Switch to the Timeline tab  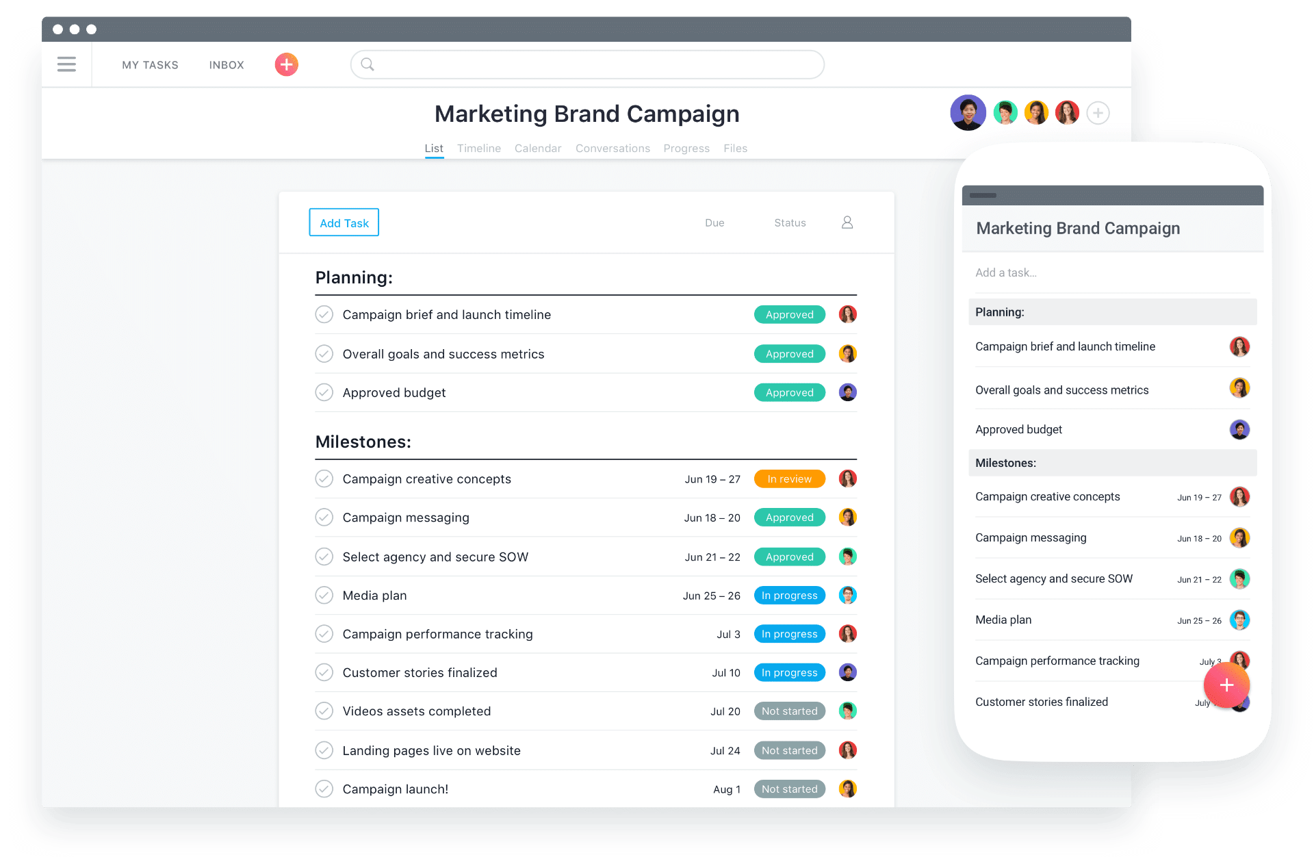click(478, 148)
